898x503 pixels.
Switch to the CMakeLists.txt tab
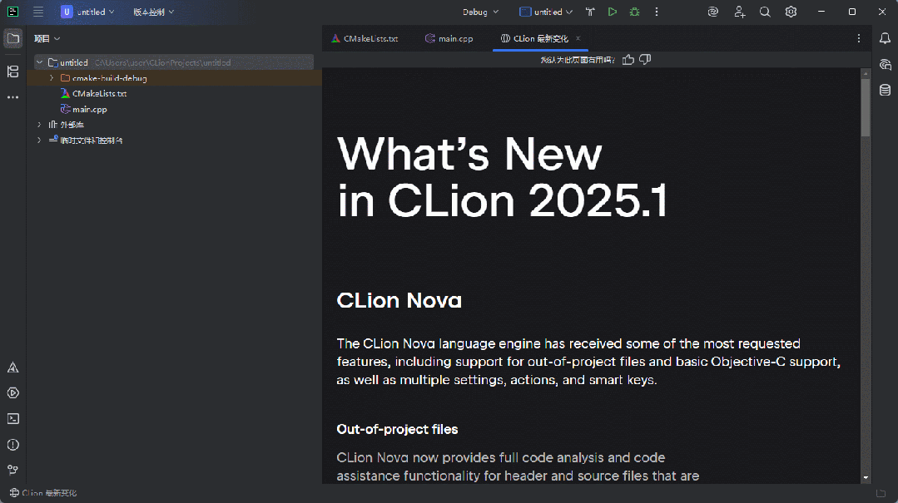(x=365, y=38)
